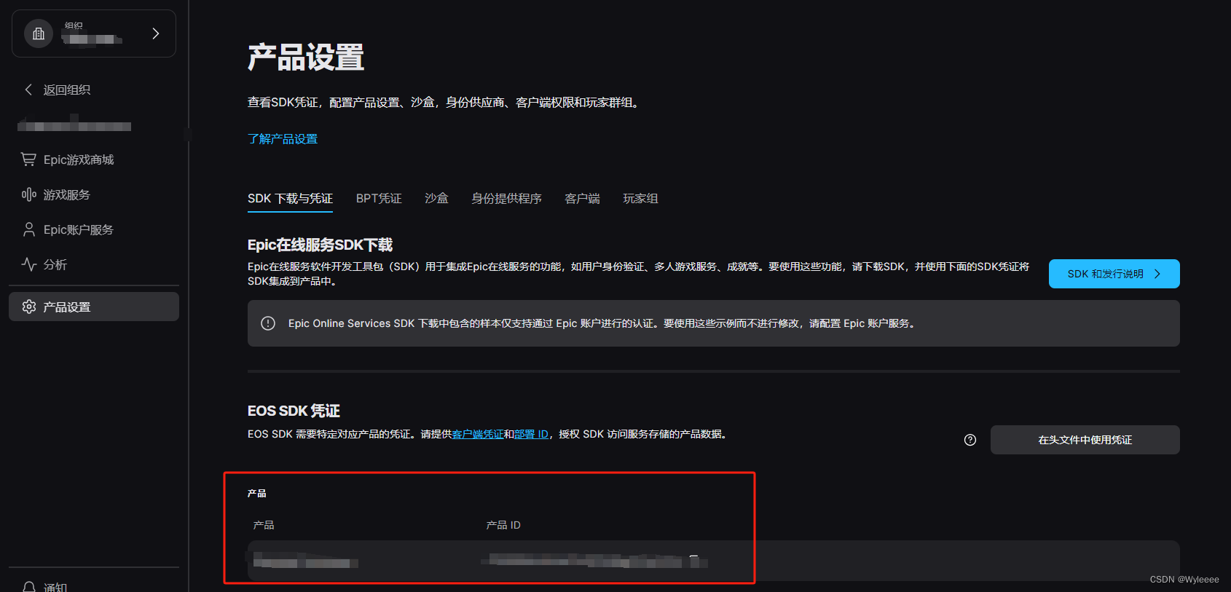Click the Epic在线服务SDK下载 heading
The width and height of the screenshot is (1231, 592).
tap(320, 245)
